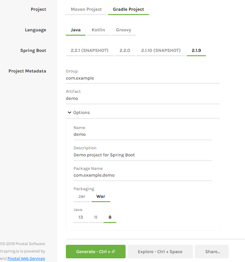Choose Java version 13
Image resolution: width=245 pixels, height=262 pixels.
[81, 217]
